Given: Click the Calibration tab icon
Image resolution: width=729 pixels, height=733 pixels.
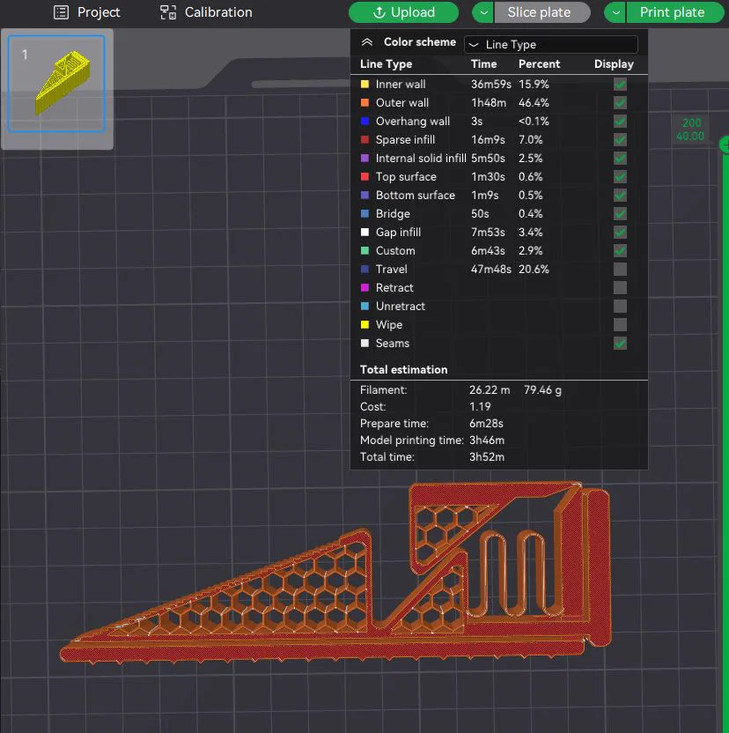Looking at the screenshot, I should coord(168,12).
